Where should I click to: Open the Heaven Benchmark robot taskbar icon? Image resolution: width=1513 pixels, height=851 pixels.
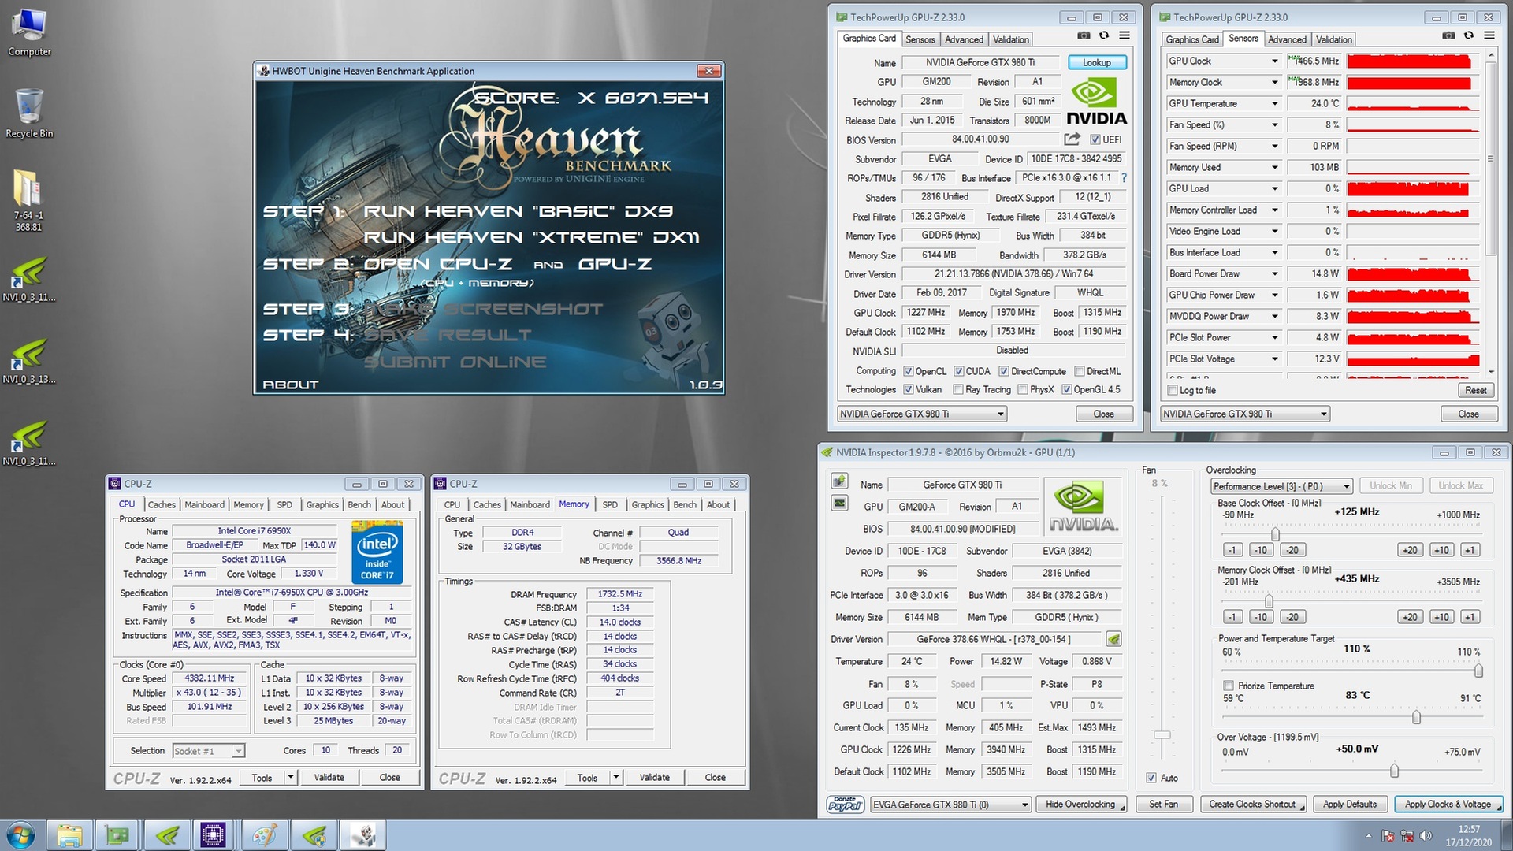pyautogui.click(x=363, y=835)
